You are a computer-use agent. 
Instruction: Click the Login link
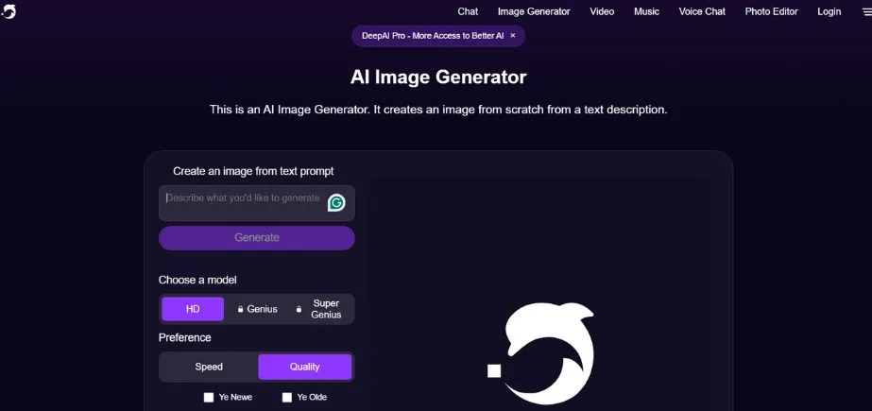[829, 11]
